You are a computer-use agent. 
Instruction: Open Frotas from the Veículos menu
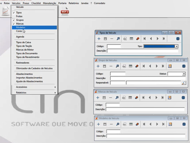click(x=34, y=16)
